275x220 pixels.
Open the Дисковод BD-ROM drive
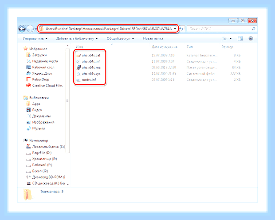click(x=49, y=177)
